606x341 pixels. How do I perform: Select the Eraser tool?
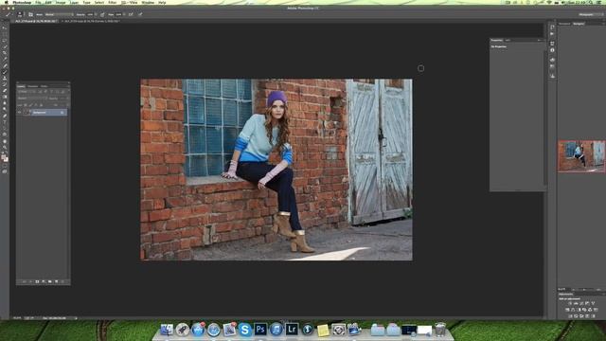pos(5,91)
